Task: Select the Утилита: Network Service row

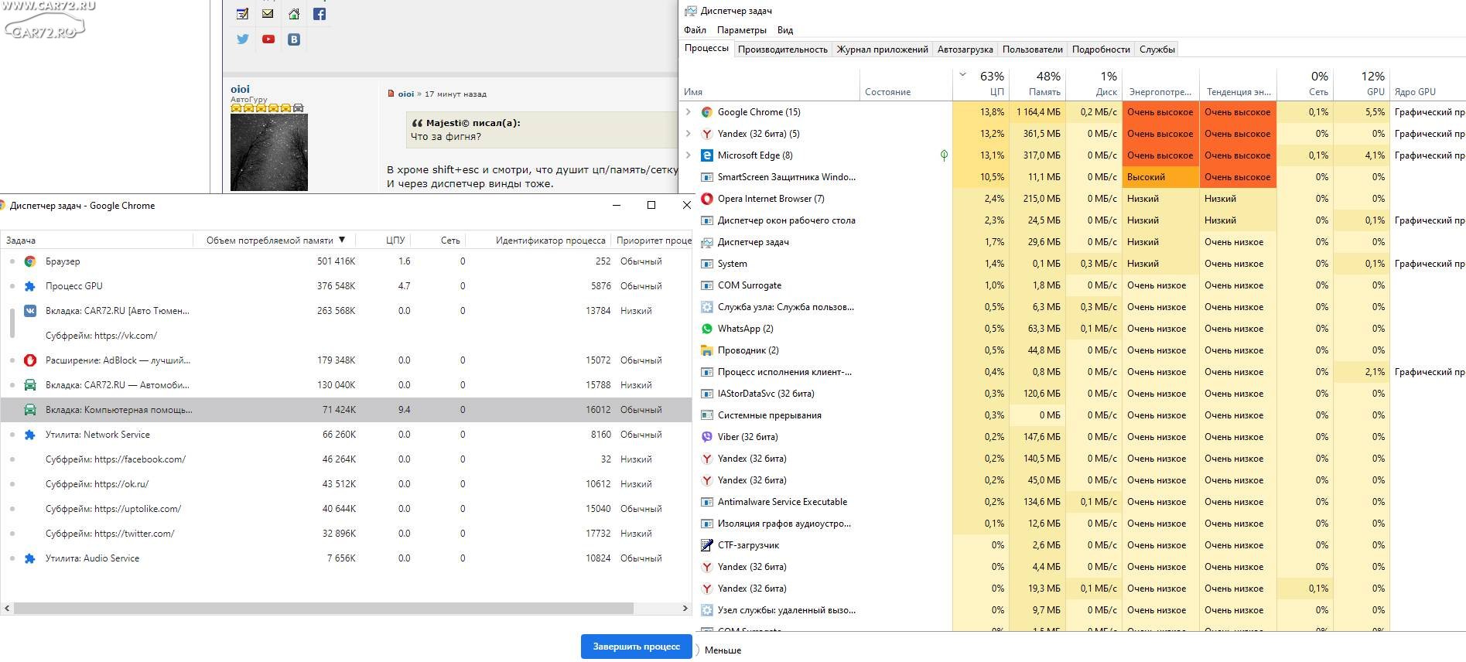Action: pyautogui.click(x=346, y=435)
